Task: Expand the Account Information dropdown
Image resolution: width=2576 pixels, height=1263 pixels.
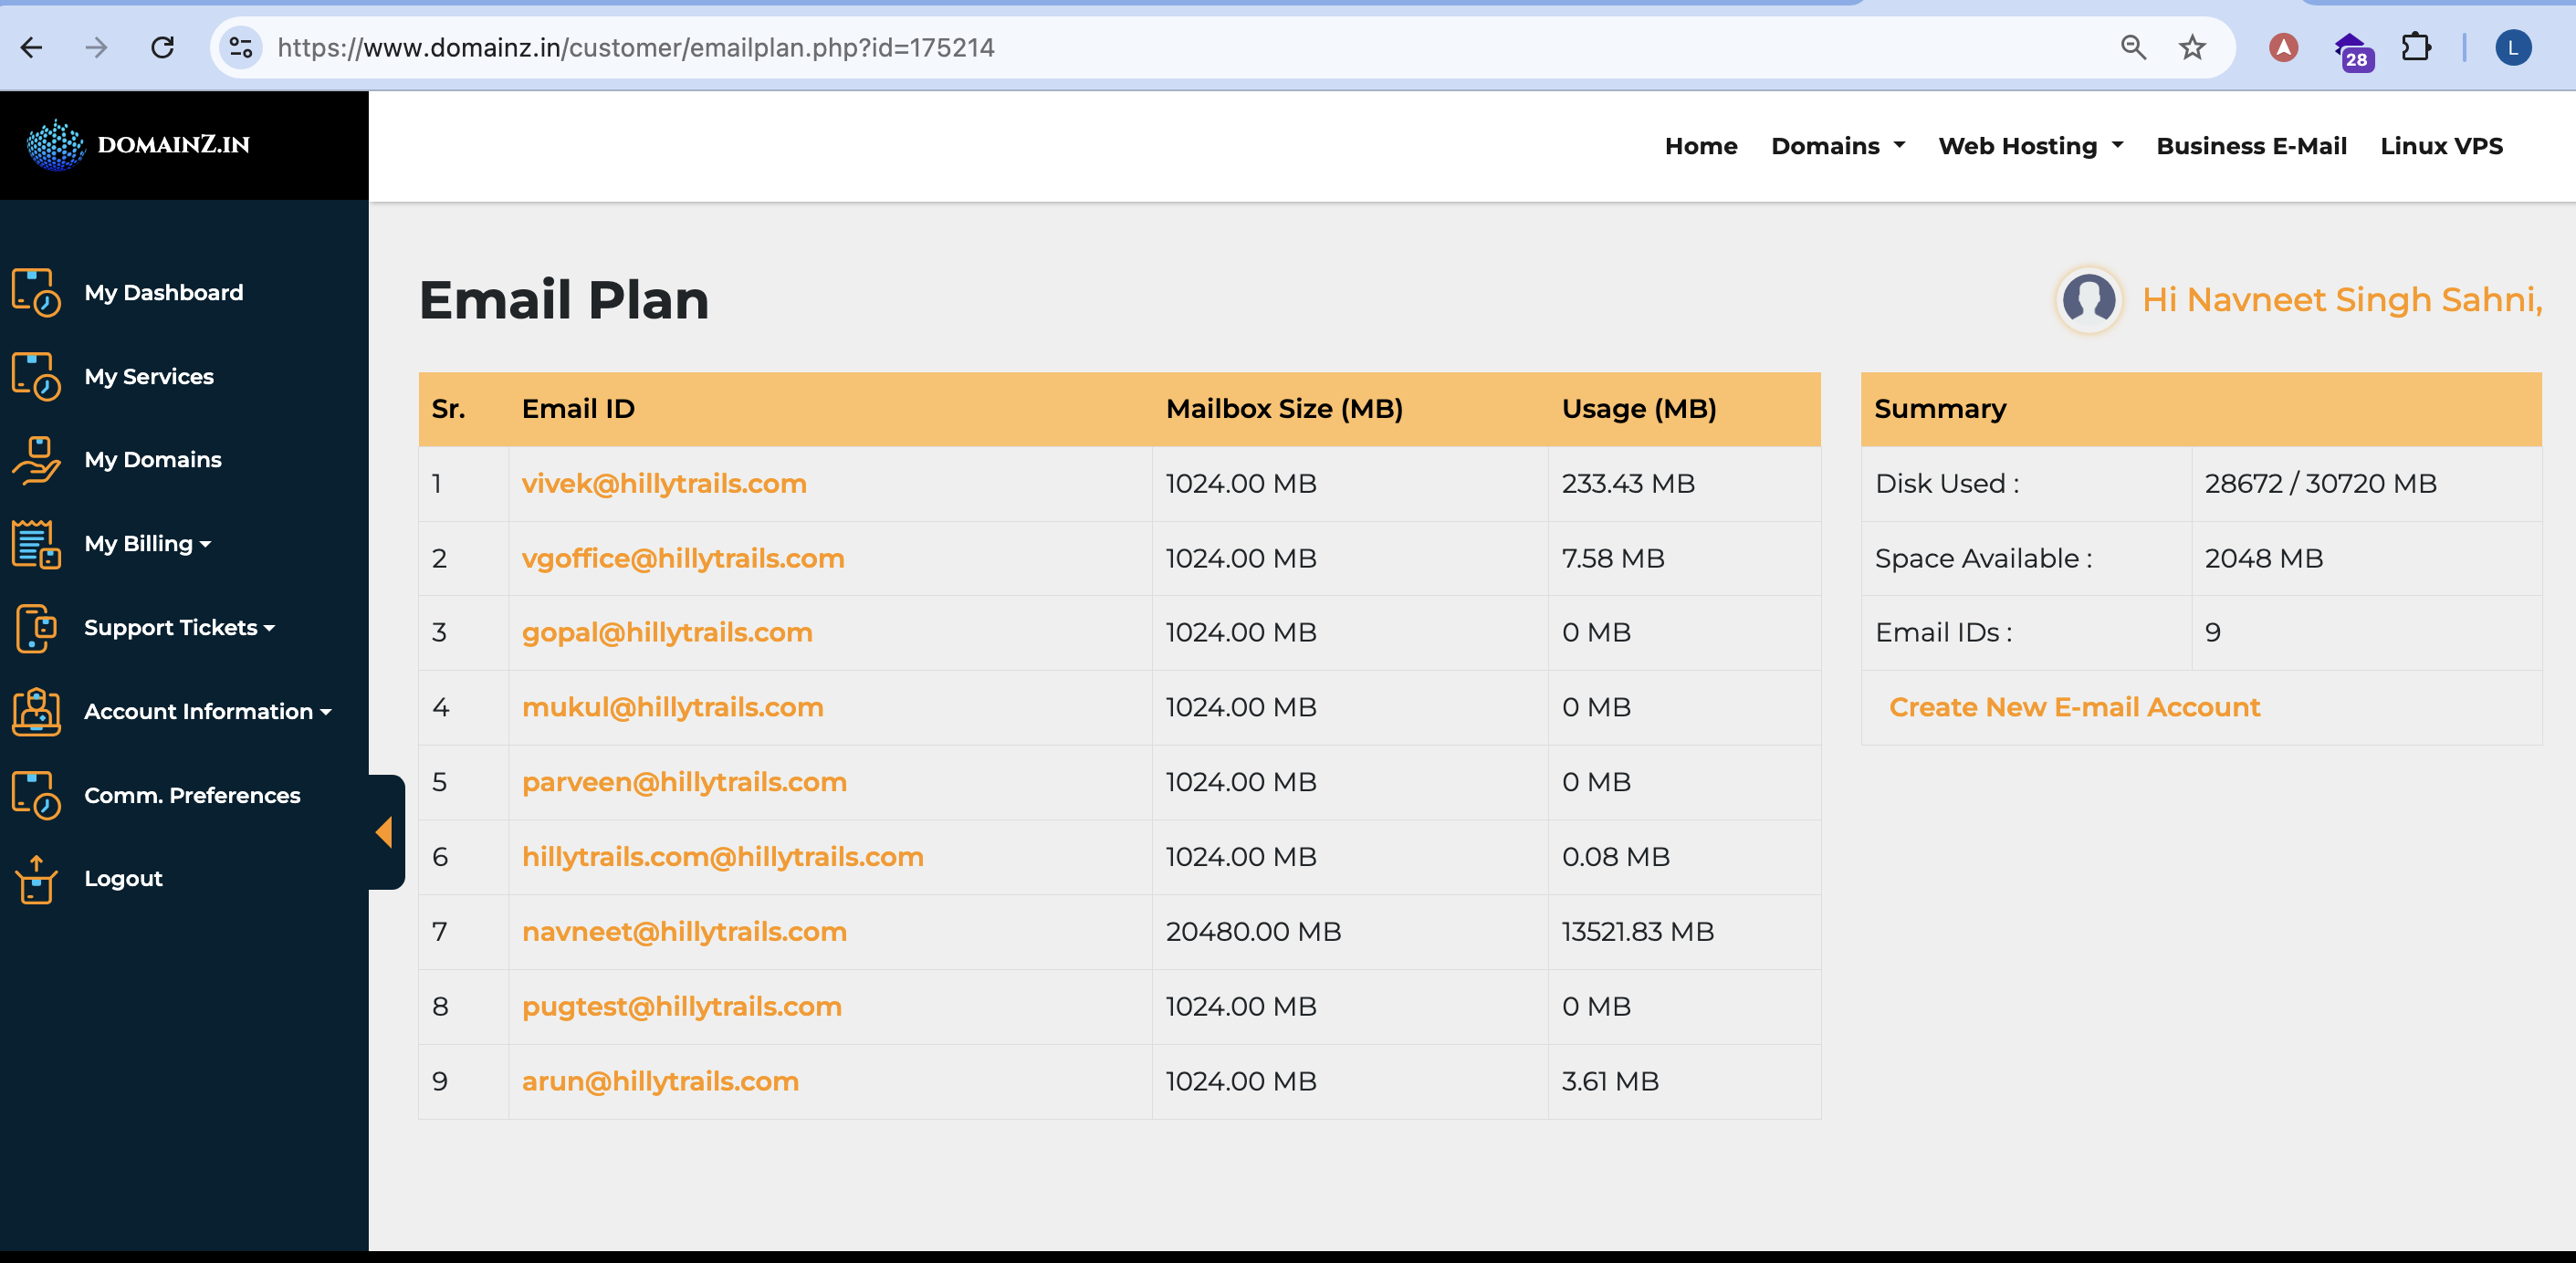Action: click(x=207, y=711)
